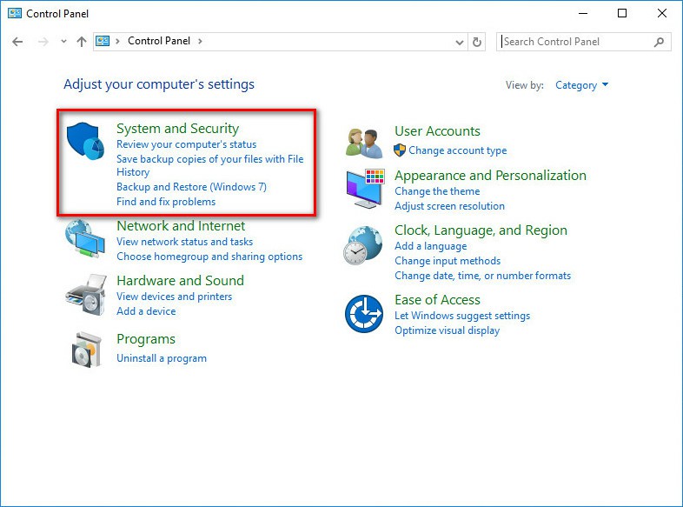Viewport: 683px width, 507px height.
Task: Go up one level with the up arrow
Action: (x=82, y=42)
